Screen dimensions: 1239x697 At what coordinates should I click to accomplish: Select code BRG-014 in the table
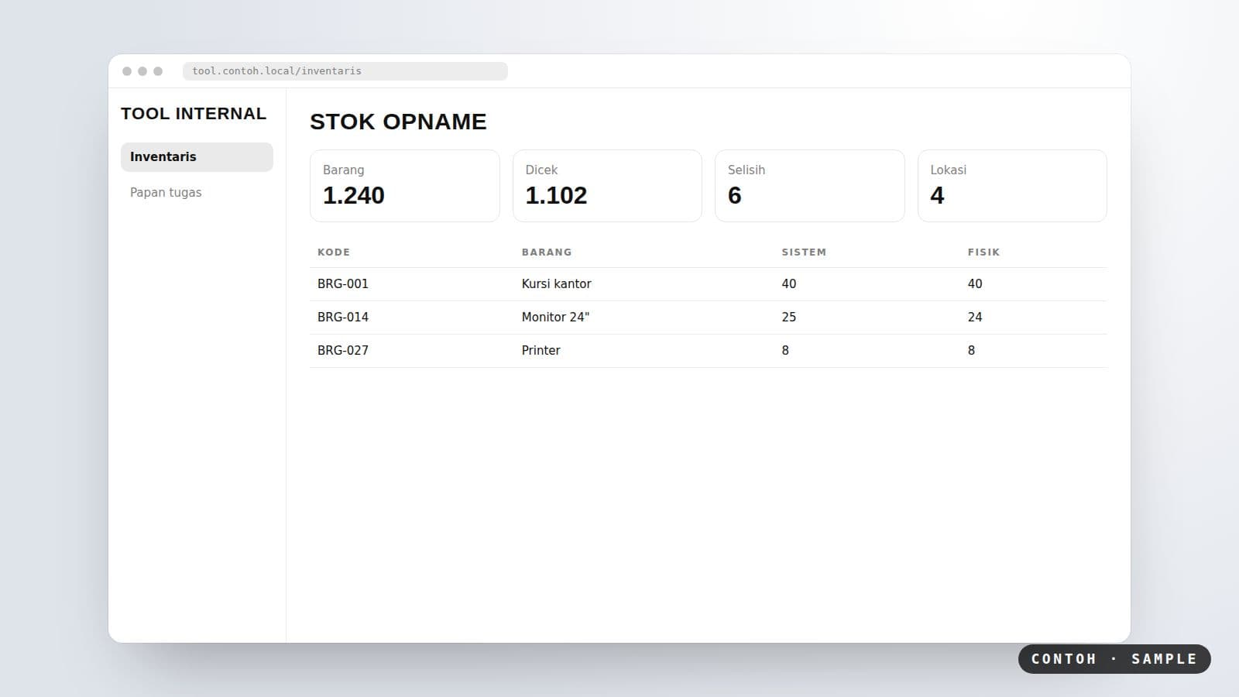(x=343, y=318)
